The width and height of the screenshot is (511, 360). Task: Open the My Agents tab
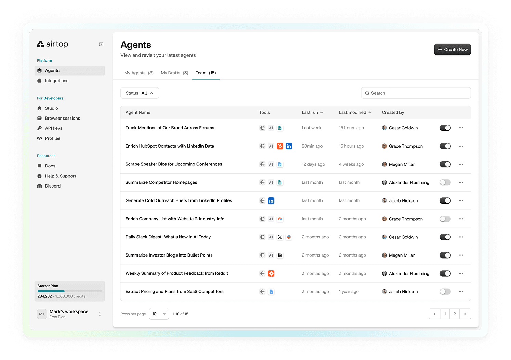coord(139,73)
